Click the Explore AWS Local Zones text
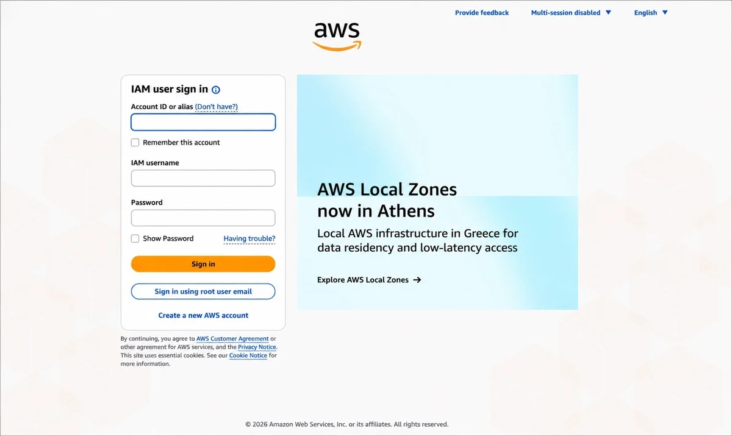The width and height of the screenshot is (732, 436). (x=363, y=280)
